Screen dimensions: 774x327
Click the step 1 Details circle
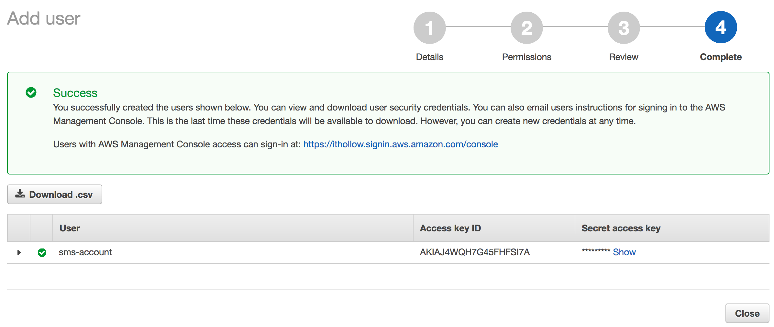pos(429,28)
